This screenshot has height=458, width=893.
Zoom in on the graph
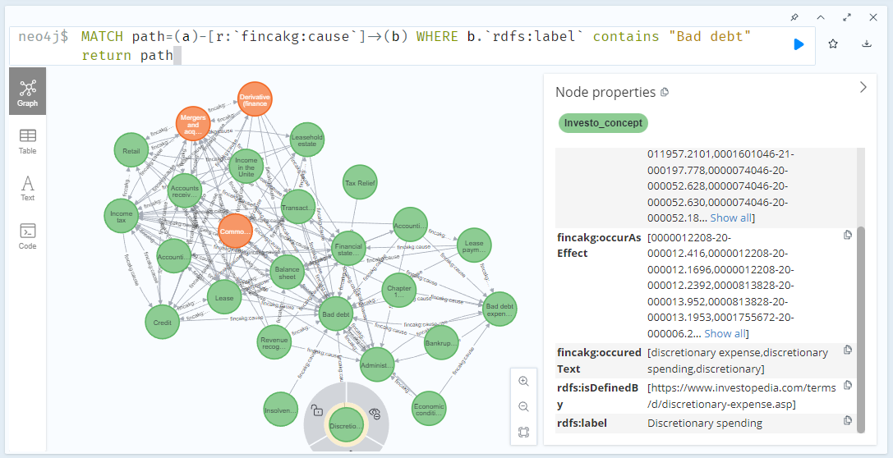coord(523,381)
